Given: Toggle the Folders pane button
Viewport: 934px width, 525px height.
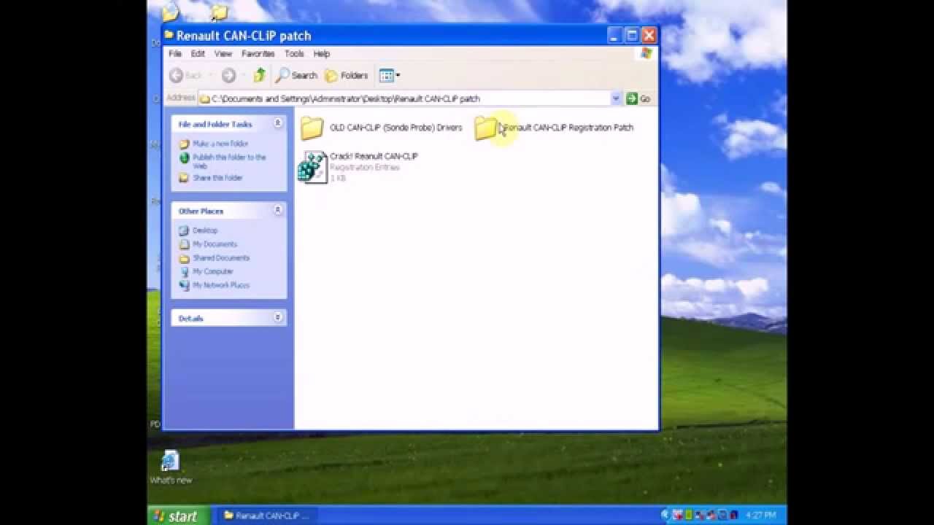Looking at the screenshot, I should tap(347, 75).
